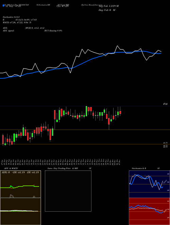Click the empty intraday trading price chart box
This screenshot has width=170, height=225.
coord(68,191)
